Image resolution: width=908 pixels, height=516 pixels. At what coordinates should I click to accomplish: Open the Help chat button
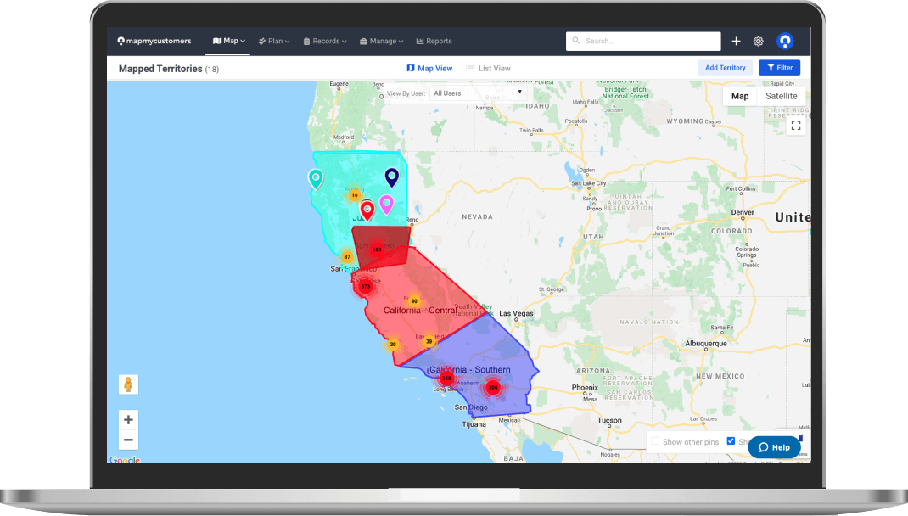pyautogui.click(x=774, y=447)
